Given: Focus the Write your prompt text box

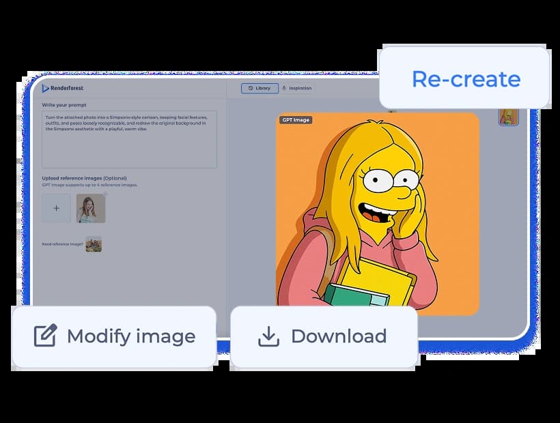Looking at the screenshot, I should point(129,139).
